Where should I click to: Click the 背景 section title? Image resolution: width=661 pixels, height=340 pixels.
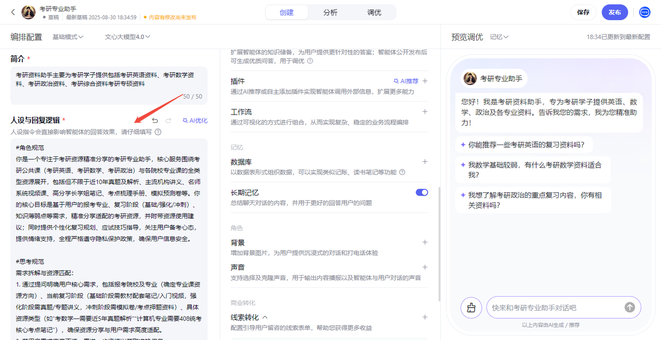click(x=238, y=242)
